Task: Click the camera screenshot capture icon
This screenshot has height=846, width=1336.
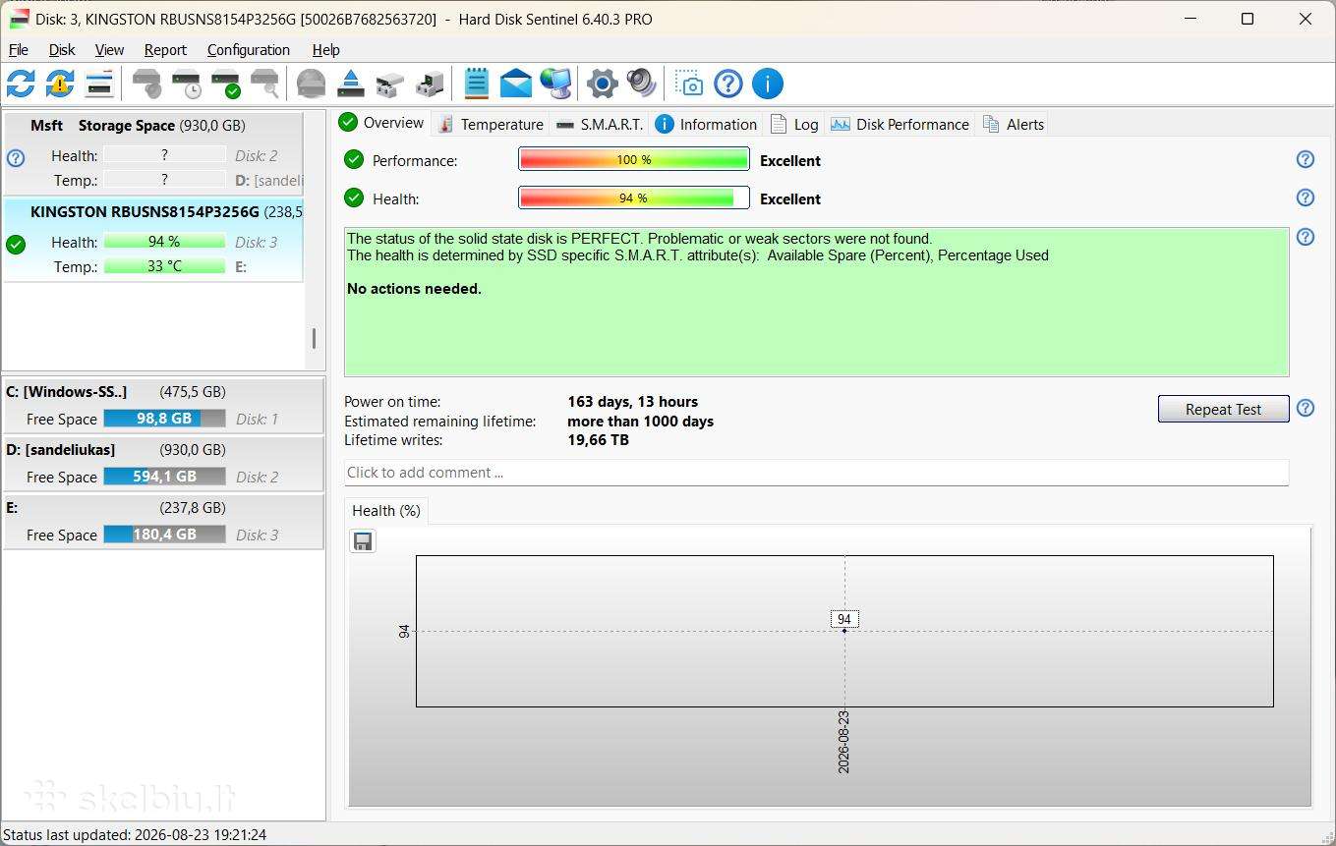Action: [689, 84]
